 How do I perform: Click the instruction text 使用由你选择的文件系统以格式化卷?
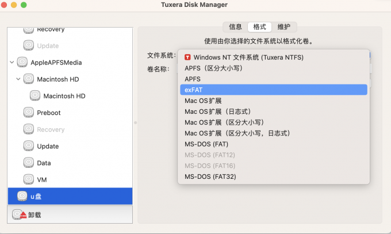tap(258, 41)
